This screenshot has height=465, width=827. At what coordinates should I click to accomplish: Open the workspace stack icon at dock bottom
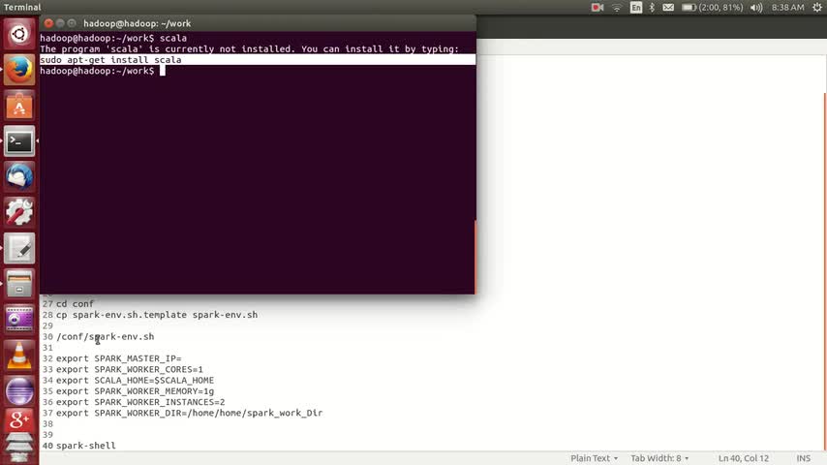click(19, 448)
